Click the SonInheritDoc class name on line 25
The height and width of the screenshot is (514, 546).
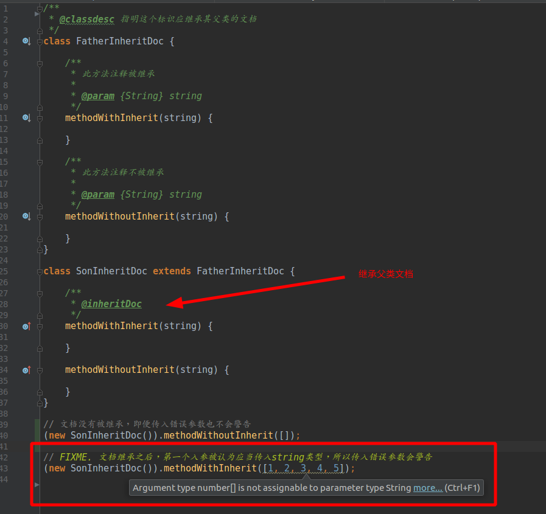tap(111, 271)
